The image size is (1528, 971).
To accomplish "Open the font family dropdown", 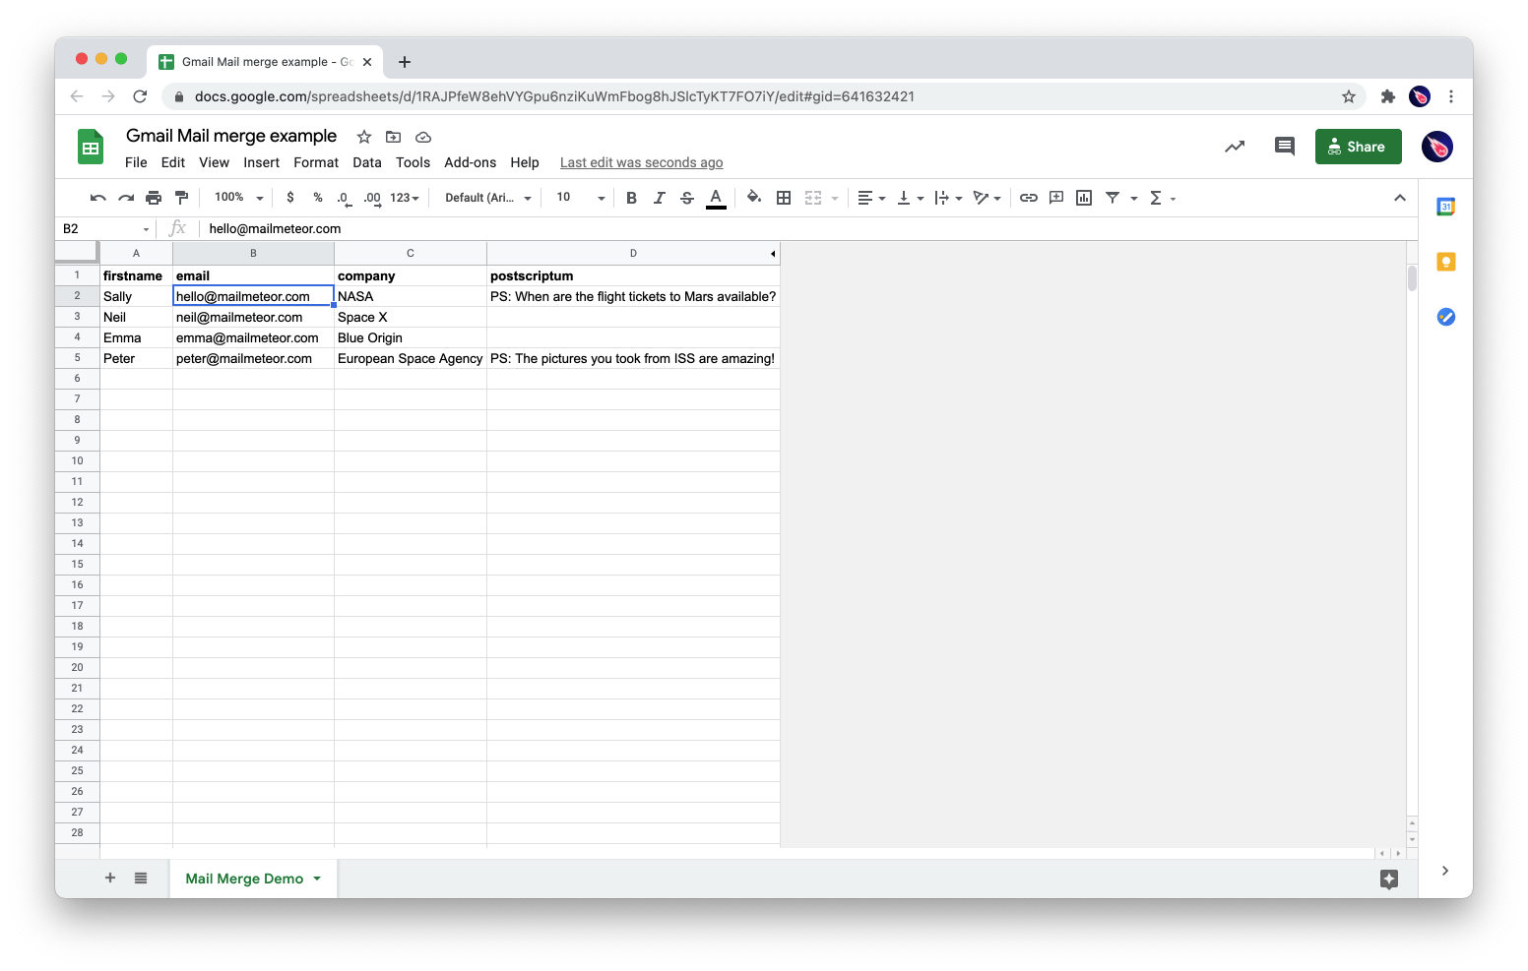I will pyautogui.click(x=488, y=198).
